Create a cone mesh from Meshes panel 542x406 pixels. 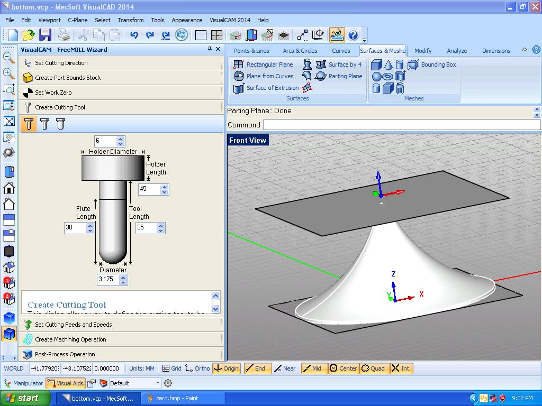pos(389,64)
